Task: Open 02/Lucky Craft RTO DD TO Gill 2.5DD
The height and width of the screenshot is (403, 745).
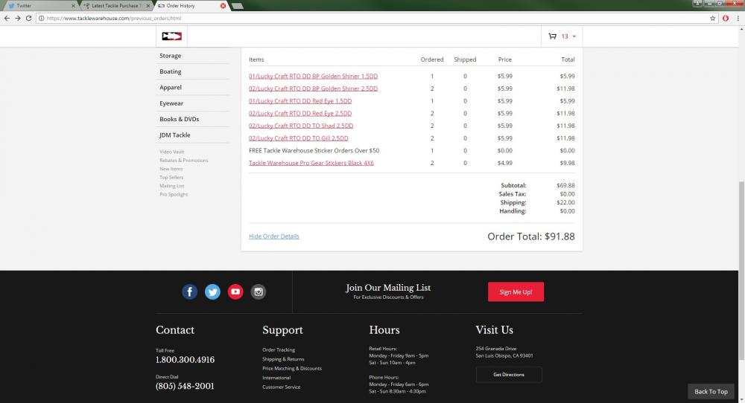Action: [299, 138]
